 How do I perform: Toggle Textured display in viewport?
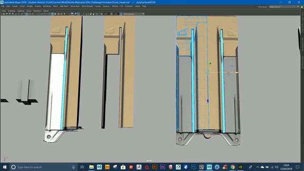pyautogui.click(x=61, y=14)
